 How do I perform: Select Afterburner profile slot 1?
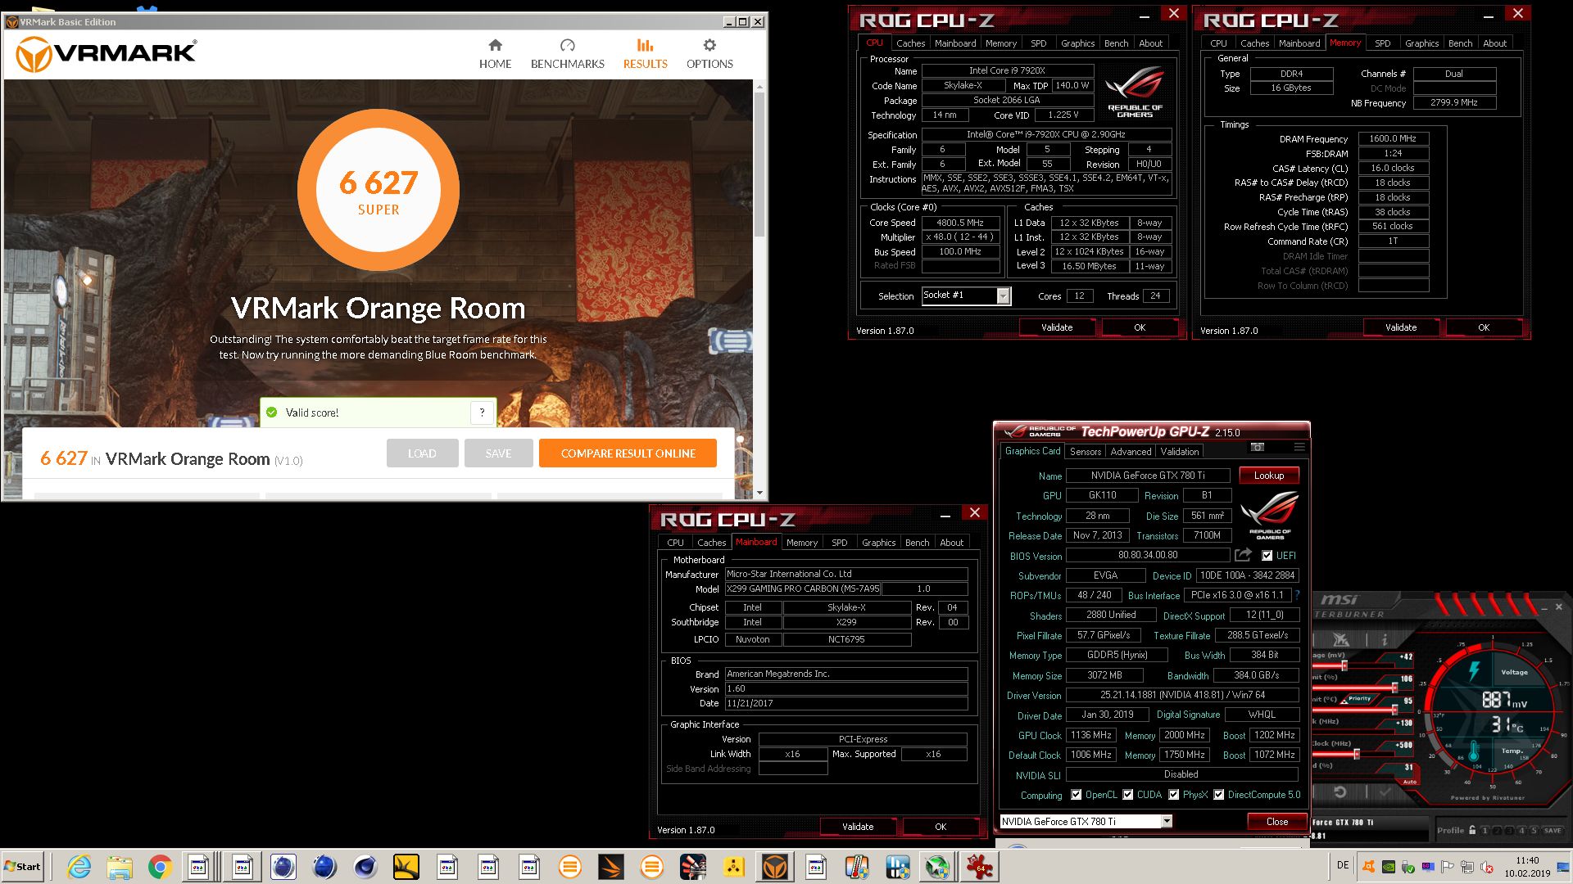[1484, 830]
